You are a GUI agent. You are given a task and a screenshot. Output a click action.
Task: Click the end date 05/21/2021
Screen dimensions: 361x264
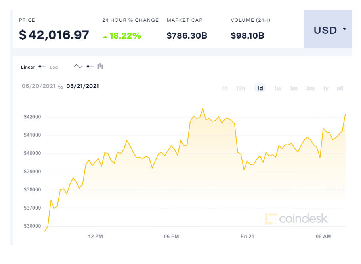(82, 86)
